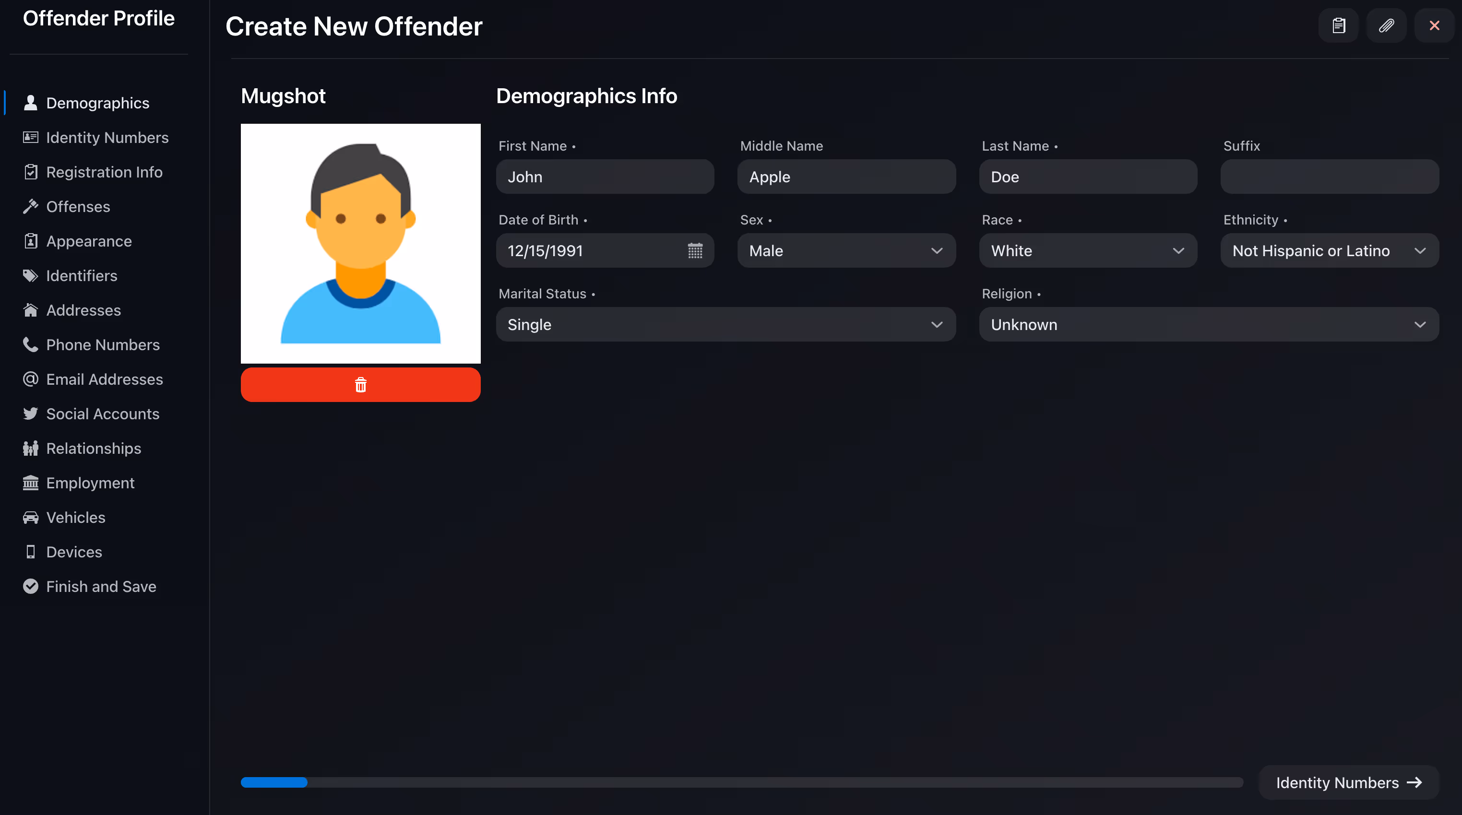Click the phone icon beside Phone Numbers
This screenshot has height=815, width=1462.
[31, 344]
